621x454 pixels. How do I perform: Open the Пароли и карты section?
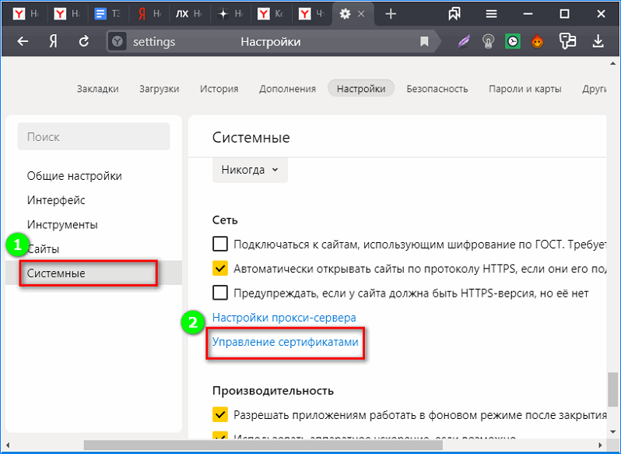pos(525,89)
